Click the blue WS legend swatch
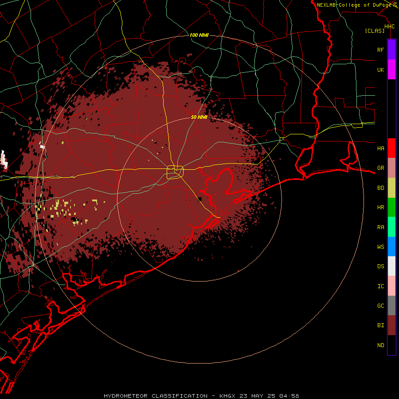This screenshot has height=399, width=399. 391,246
